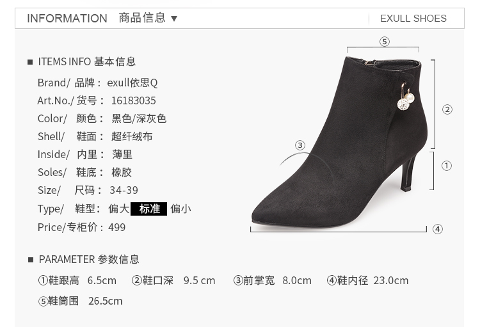Click the article number 16183035
This screenshot has width=480, height=327.
point(134,100)
